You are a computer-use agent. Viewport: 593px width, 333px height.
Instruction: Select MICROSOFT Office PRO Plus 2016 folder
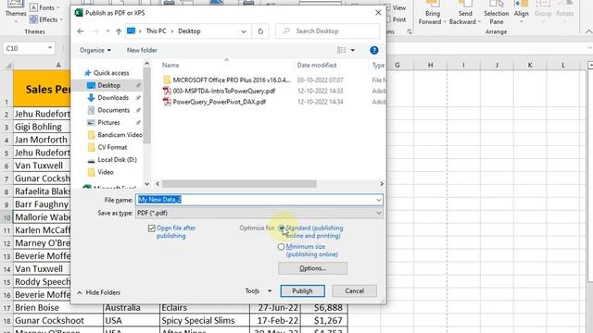(232, 80)
